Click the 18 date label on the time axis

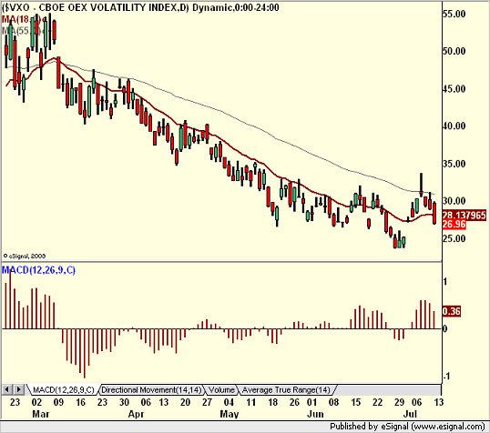(273, 402)
